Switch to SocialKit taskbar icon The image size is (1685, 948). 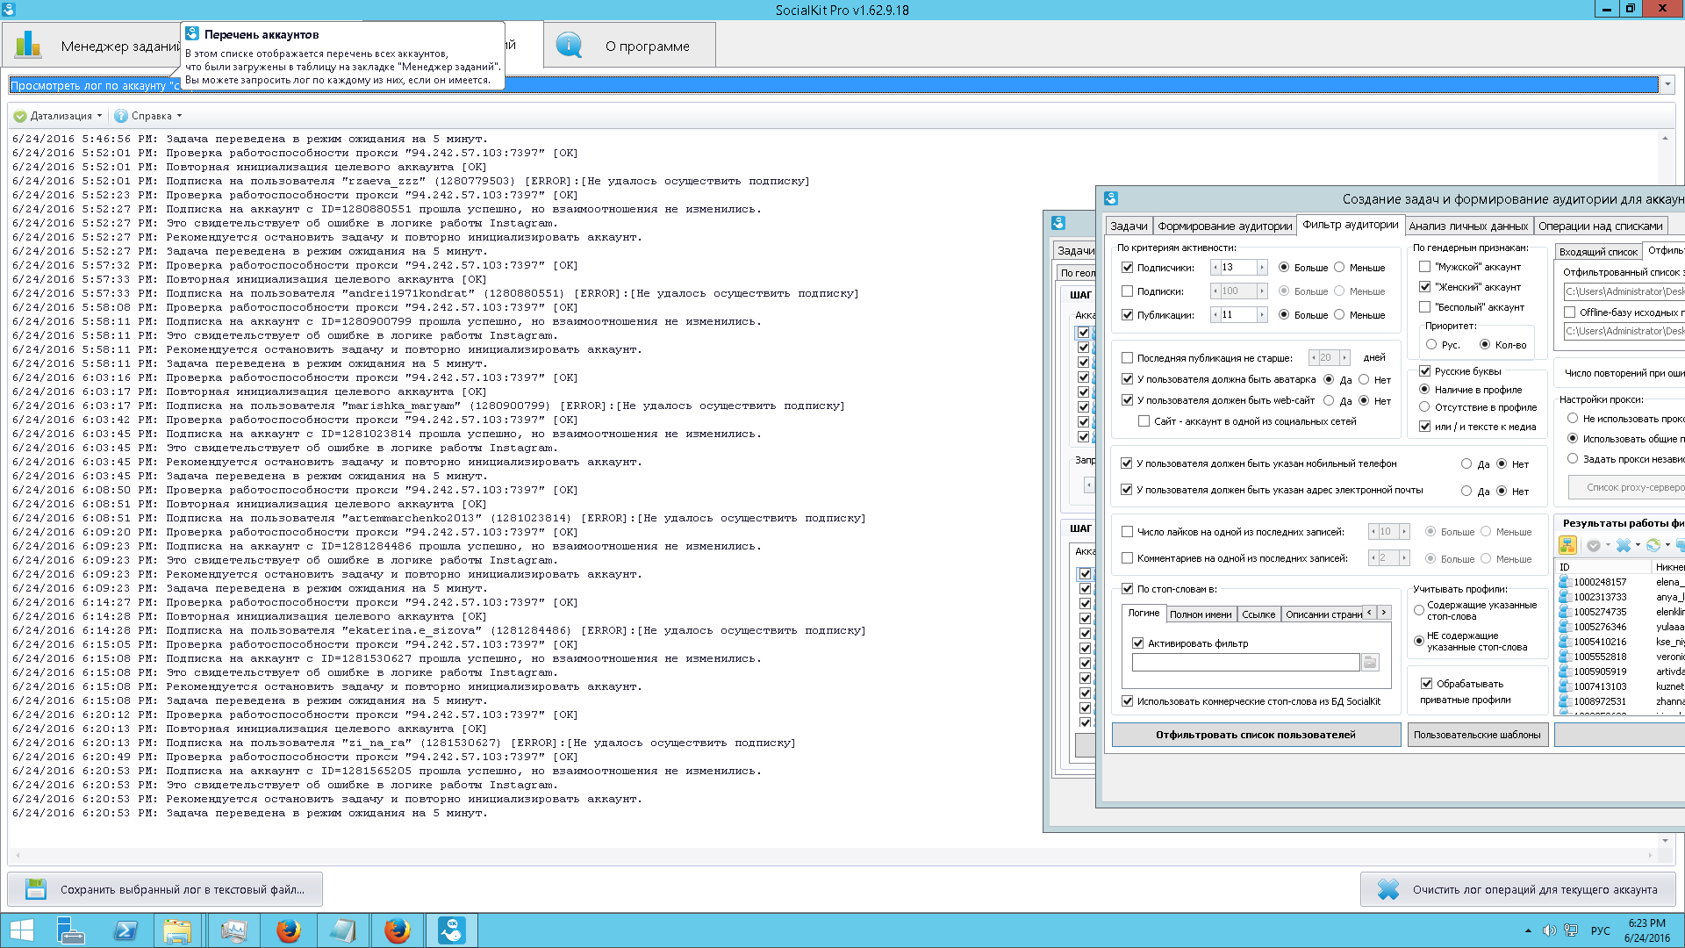(x=451, y=930)
